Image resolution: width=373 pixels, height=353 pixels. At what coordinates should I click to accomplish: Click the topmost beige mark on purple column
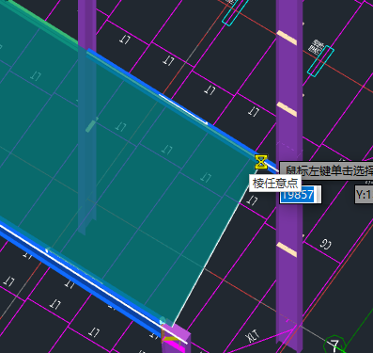(287, 38)
